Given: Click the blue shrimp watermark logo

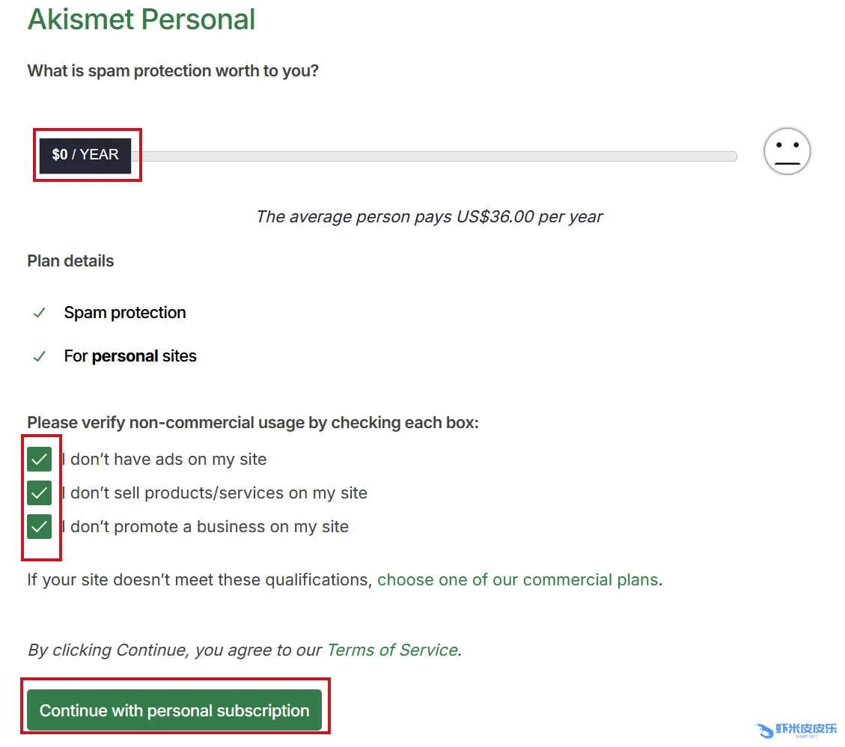Looking at the screenshot, I should pyautogui.click(x=763, y=731).
